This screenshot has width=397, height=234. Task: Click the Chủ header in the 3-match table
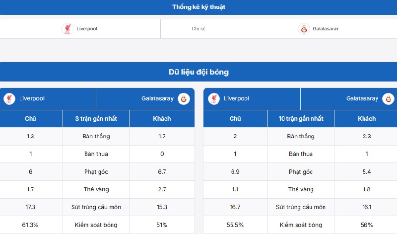point(31,119)
